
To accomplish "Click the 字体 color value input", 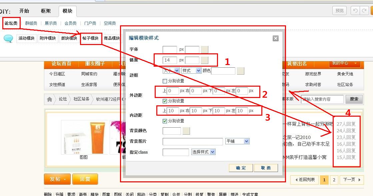I will (192, 49).
